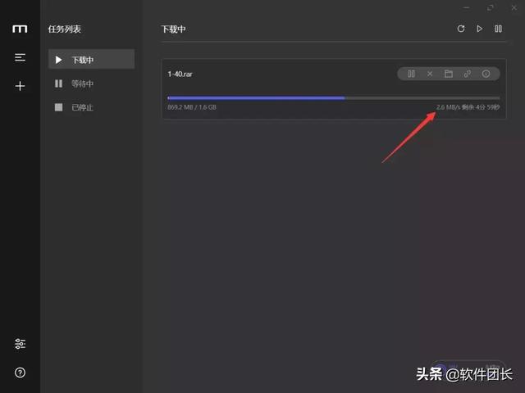Select the 已停止 tab
The image size is (525, 393).
point(91,107)
